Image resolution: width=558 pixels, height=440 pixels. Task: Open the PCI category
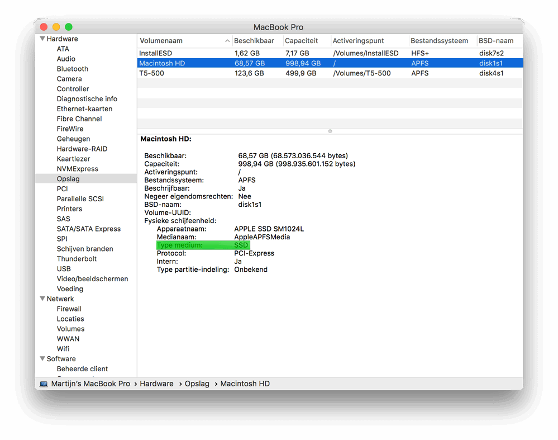(x=62, y=188)
